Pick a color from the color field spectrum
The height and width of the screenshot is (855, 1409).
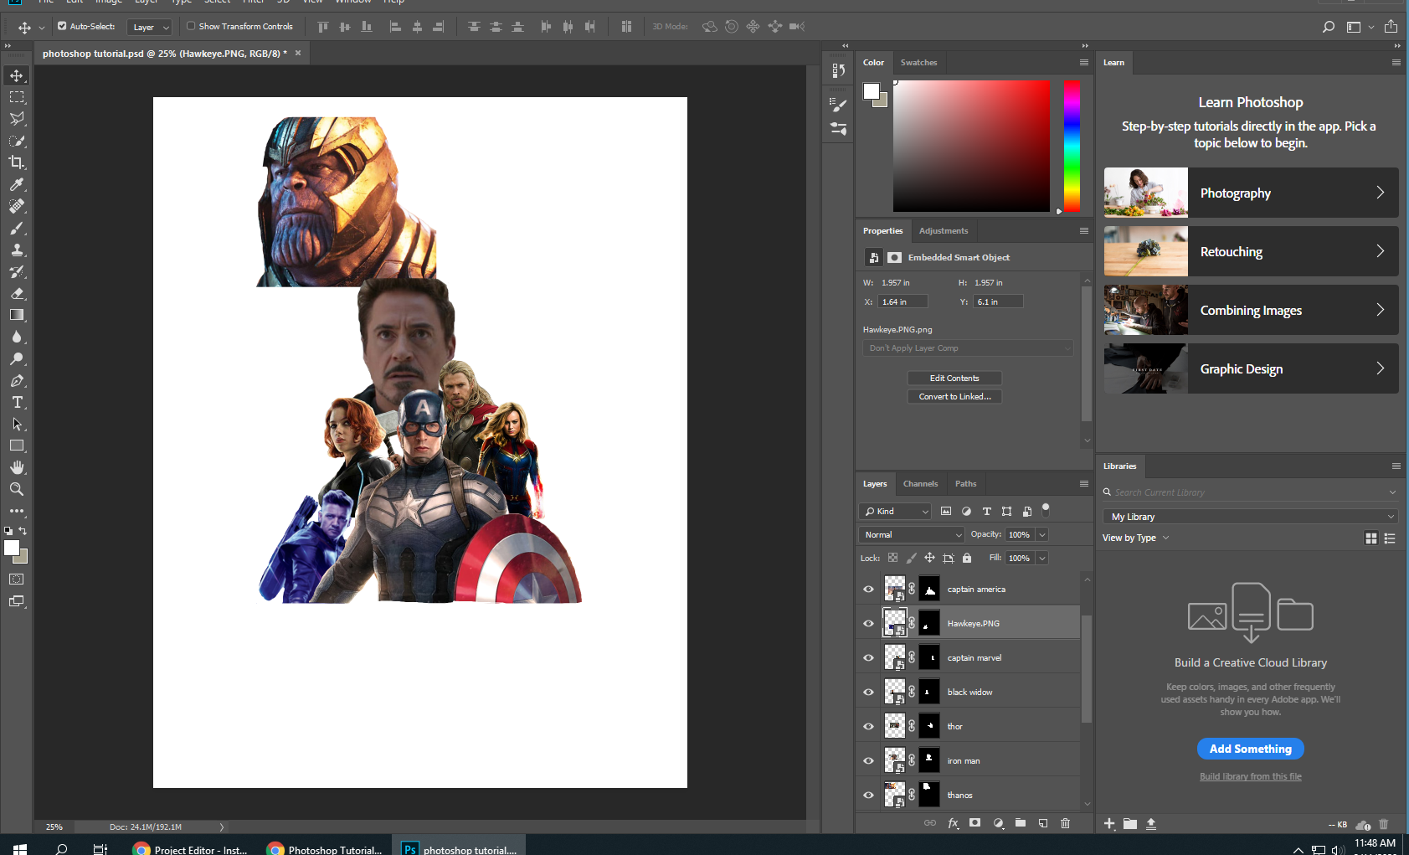971,145
